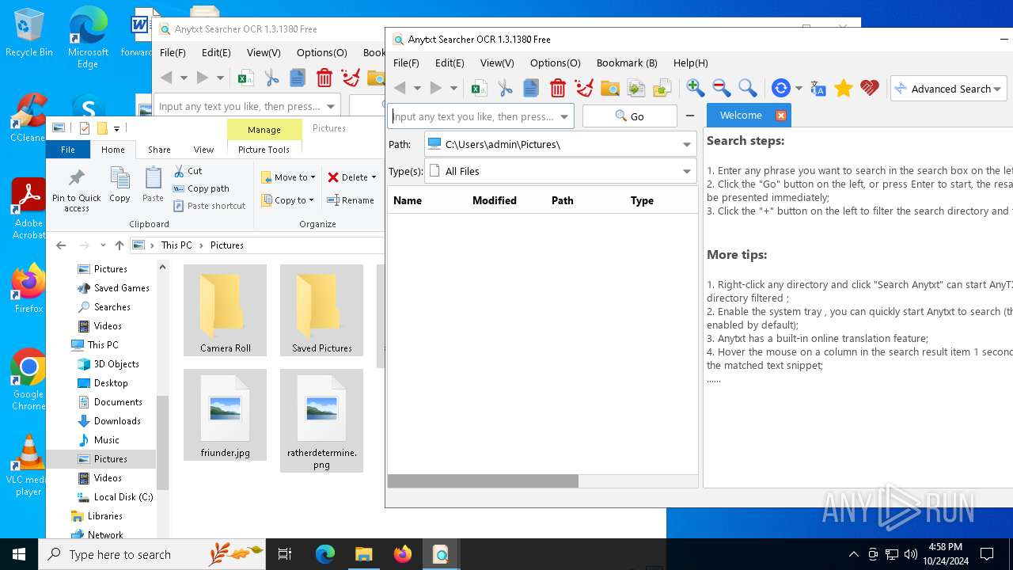1013x570 pixels.
Task: Open the back arrow history dropdown
Action: (x=417, y=89)
